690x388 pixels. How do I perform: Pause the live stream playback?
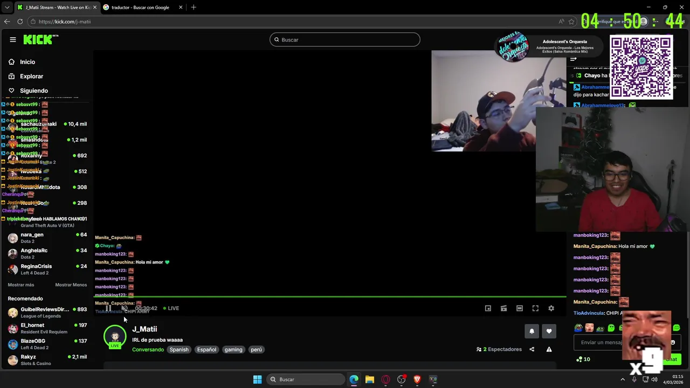coord(108,308)
